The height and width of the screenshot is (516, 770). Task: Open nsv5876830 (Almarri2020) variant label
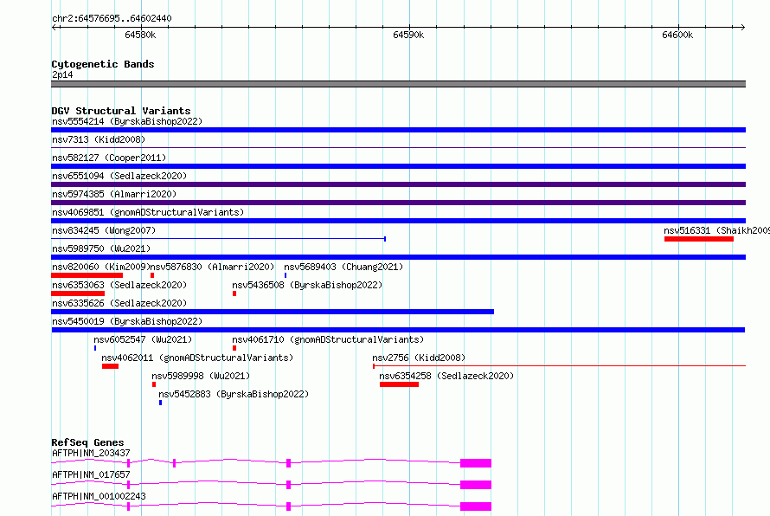tap(212, 267)
